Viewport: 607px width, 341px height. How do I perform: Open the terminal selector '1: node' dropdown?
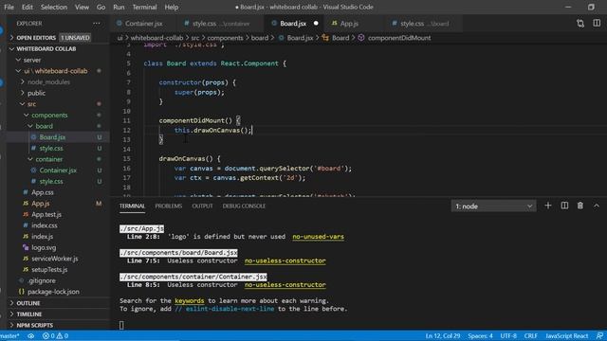[493, 206]
